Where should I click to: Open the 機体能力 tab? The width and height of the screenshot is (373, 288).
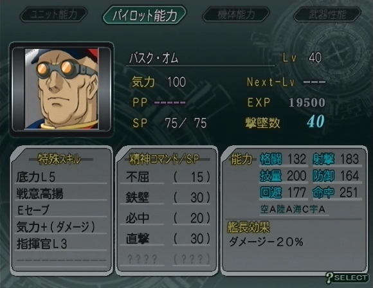click(x=236, y=15)
